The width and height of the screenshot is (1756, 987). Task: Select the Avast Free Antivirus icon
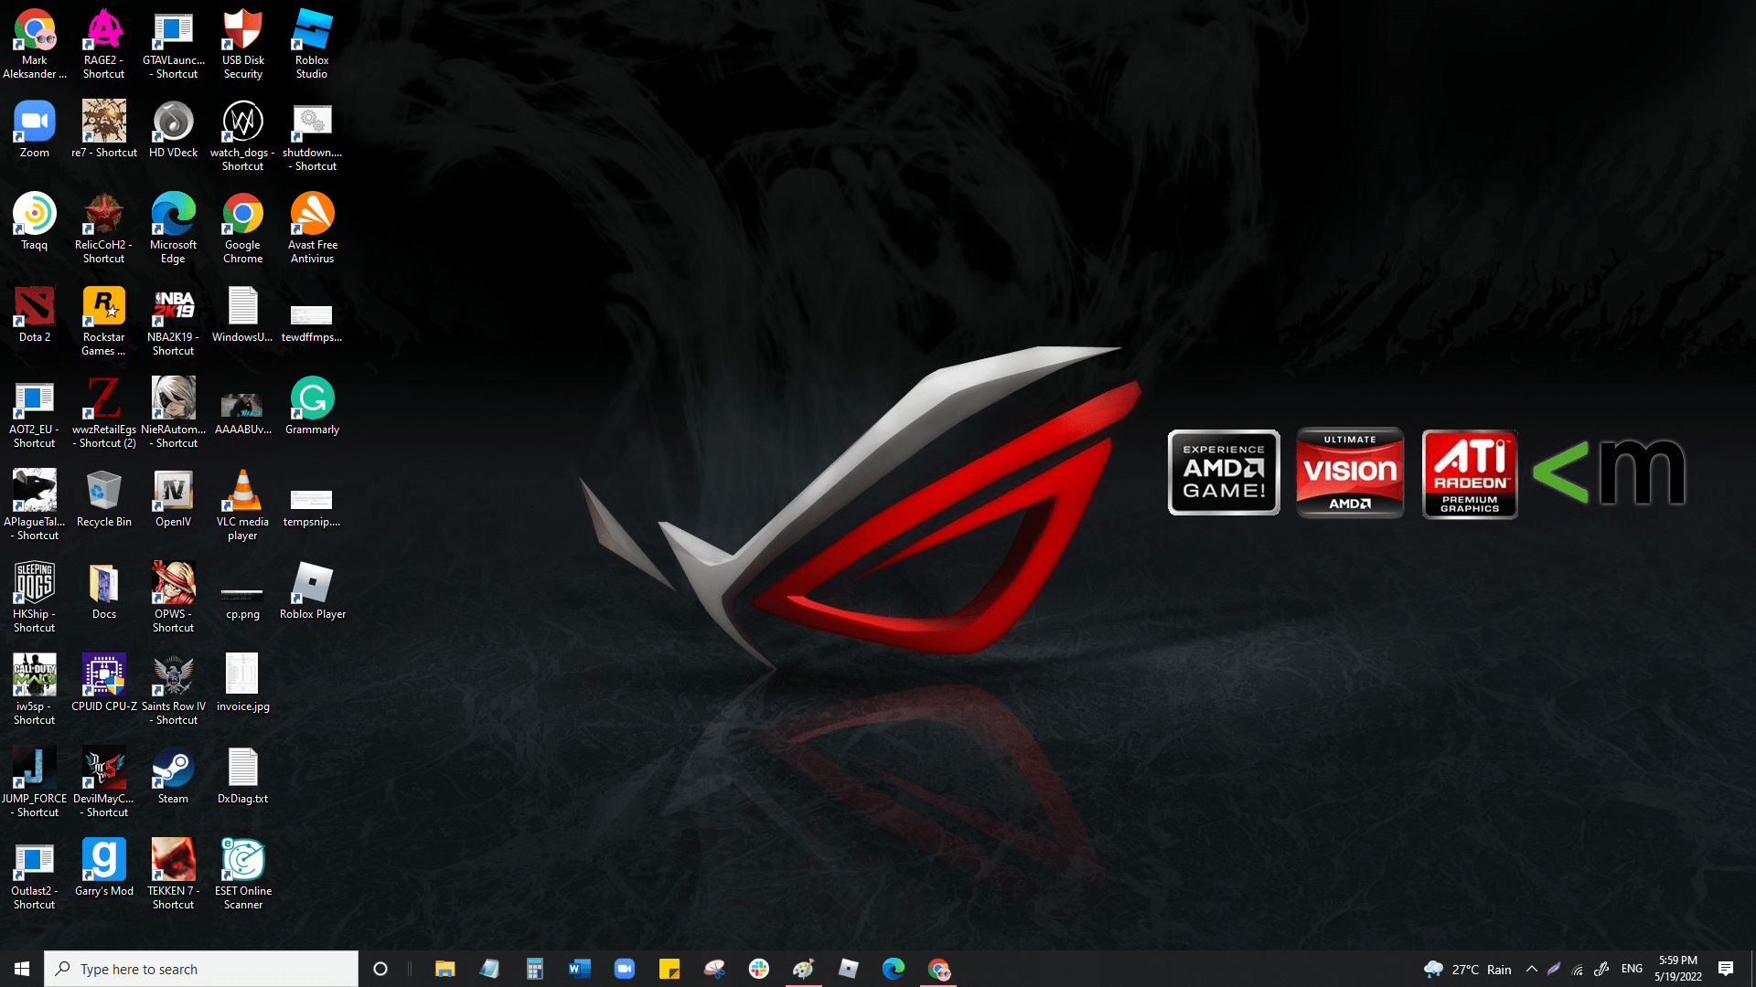point(312,228)
